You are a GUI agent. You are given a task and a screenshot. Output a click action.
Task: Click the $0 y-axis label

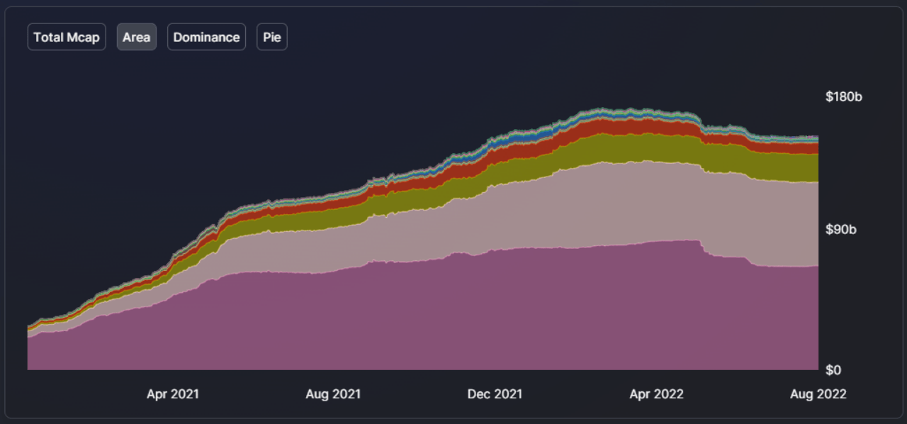click(x=835, y=370)
